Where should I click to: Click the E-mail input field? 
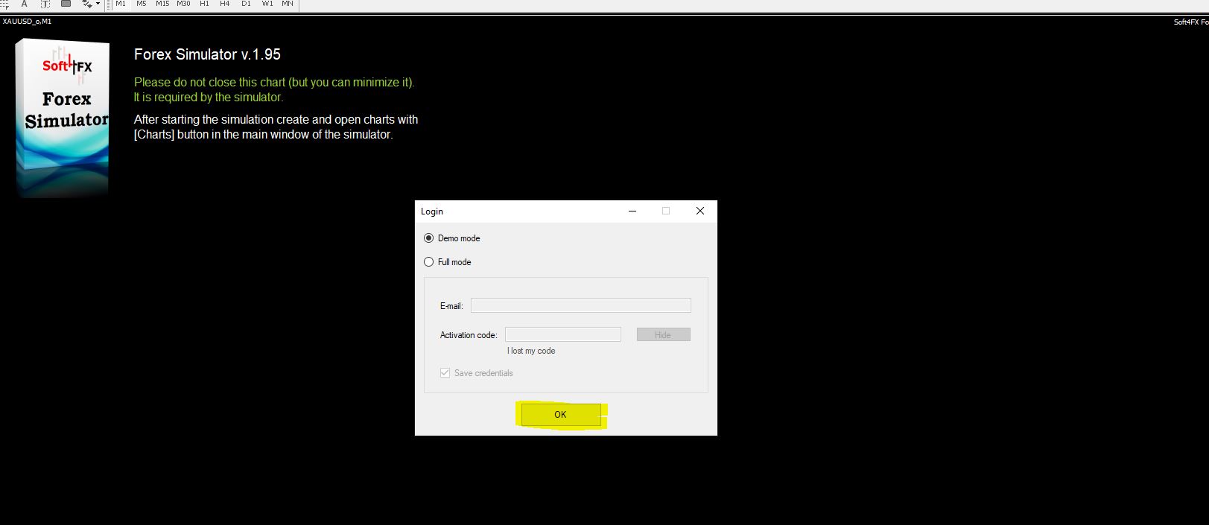coord(580,305)
